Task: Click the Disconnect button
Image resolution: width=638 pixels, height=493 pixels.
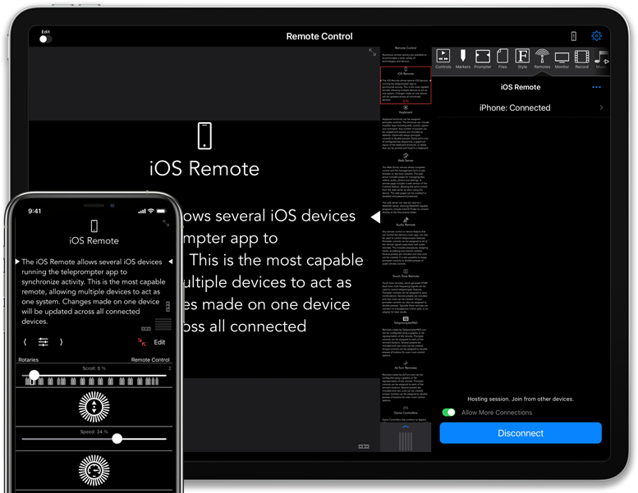Action: point(521,433)
